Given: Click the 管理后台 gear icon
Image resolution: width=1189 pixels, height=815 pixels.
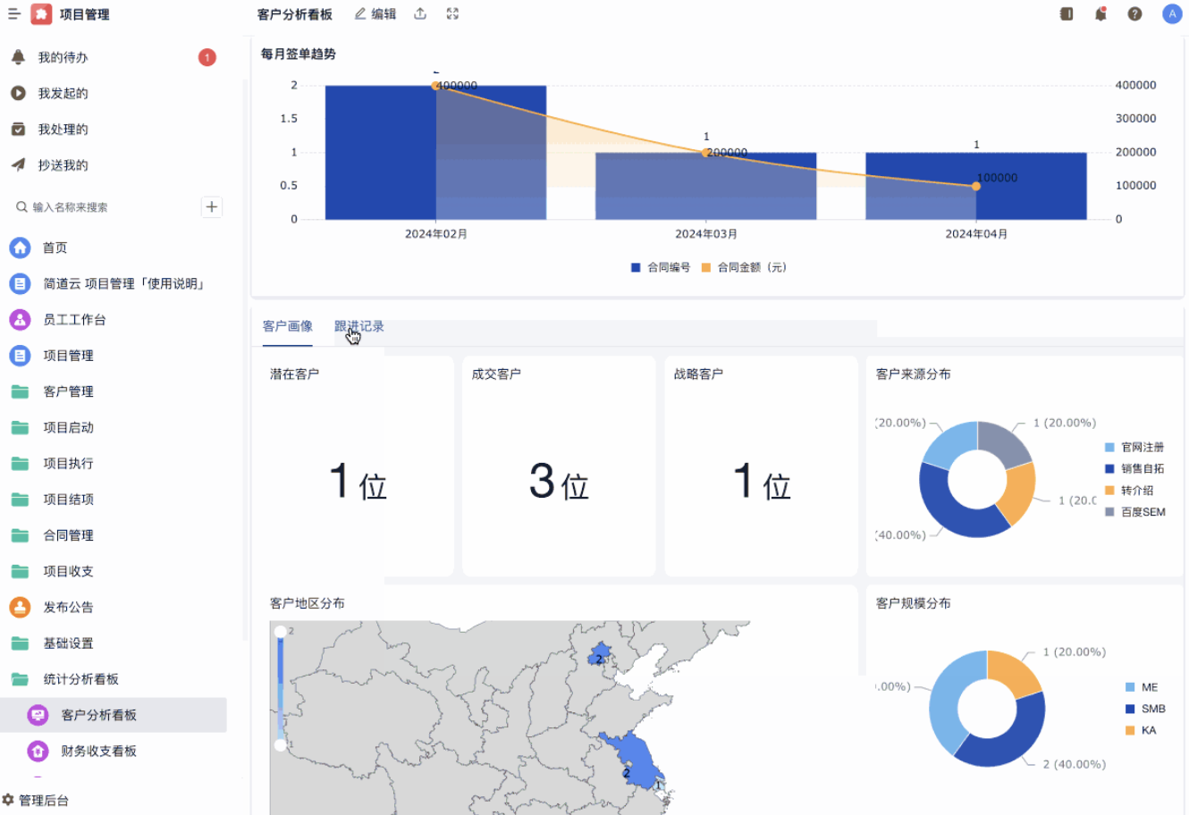Looking at the screenshot, I should tap(9, 800).
